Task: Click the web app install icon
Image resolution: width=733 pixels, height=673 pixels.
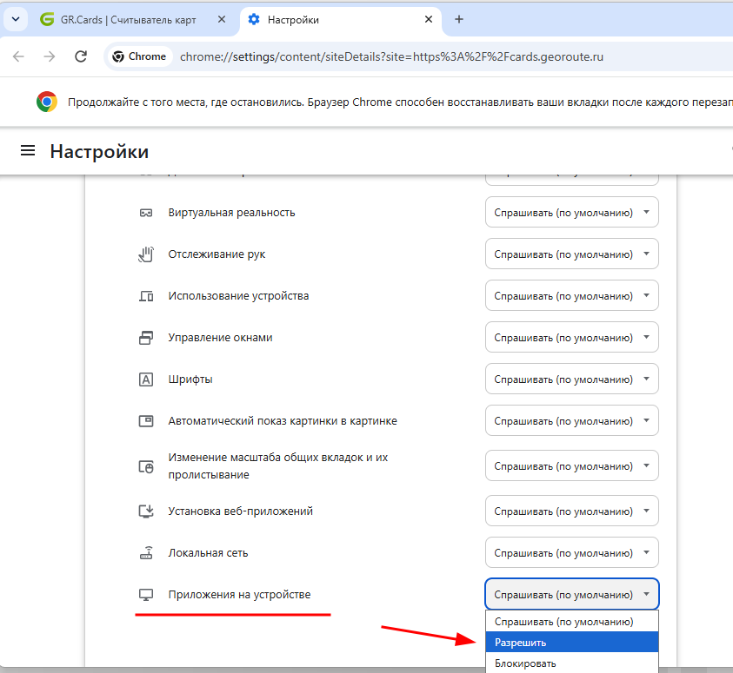Action: point(146,511)
